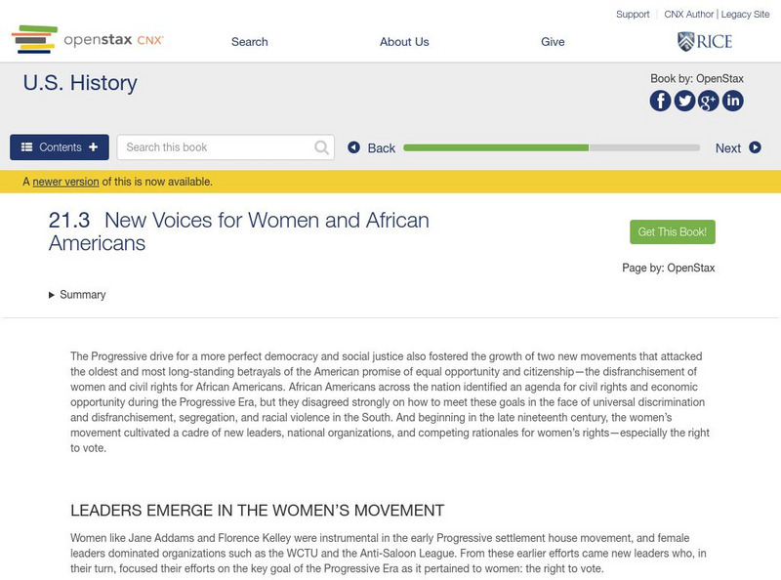The image size is (781, 580).
Task: Click the search magnifier icon
Action: (322, 147)
